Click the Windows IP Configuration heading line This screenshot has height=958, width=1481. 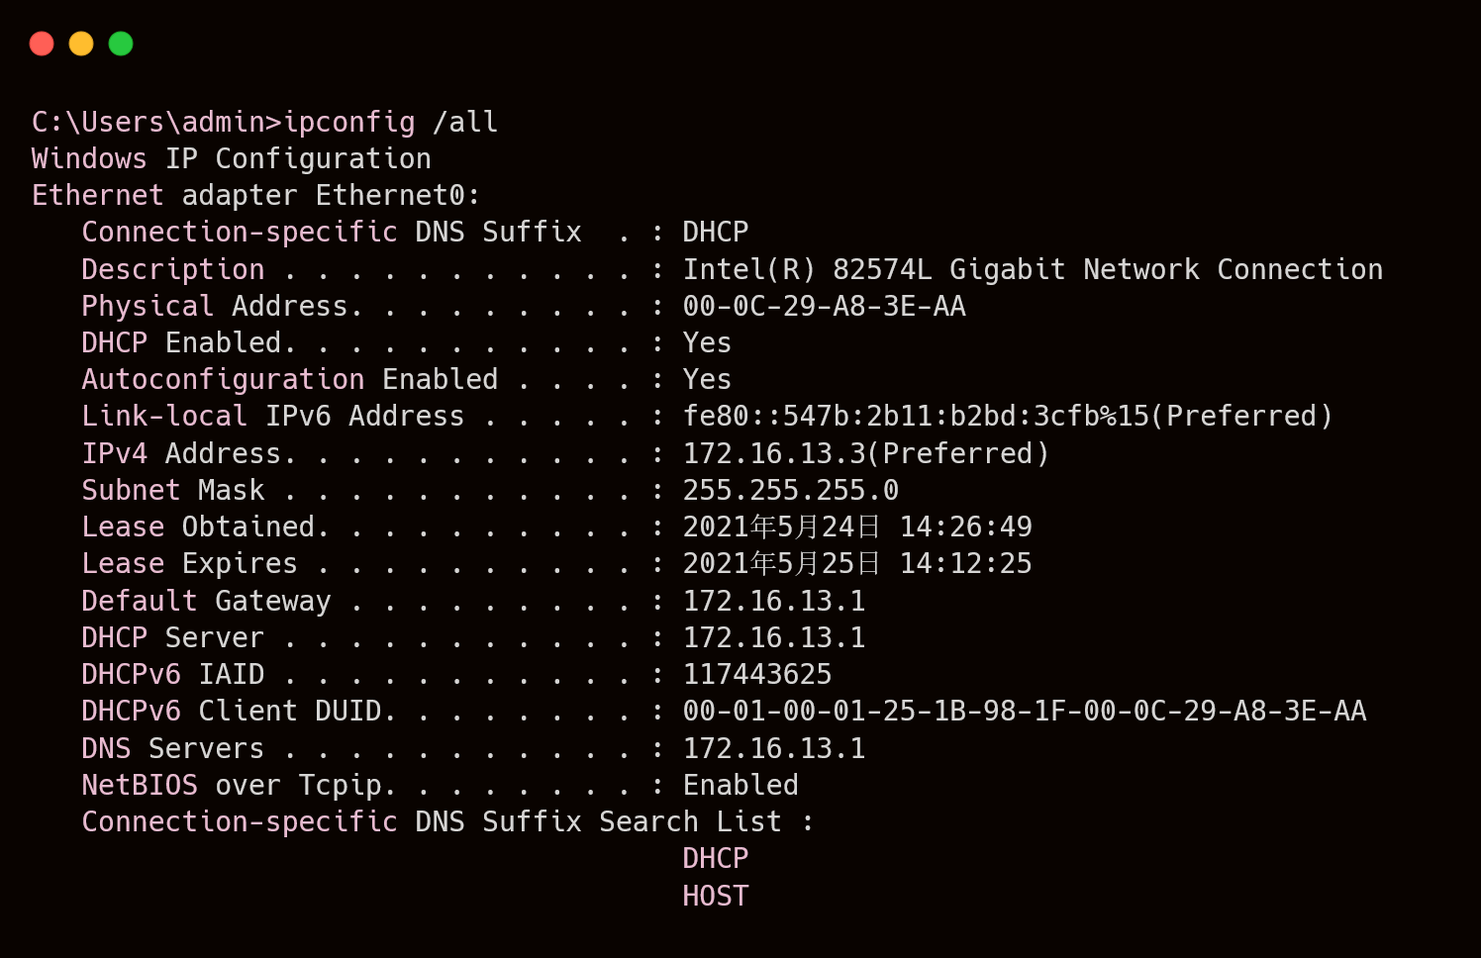pos(232,158)
